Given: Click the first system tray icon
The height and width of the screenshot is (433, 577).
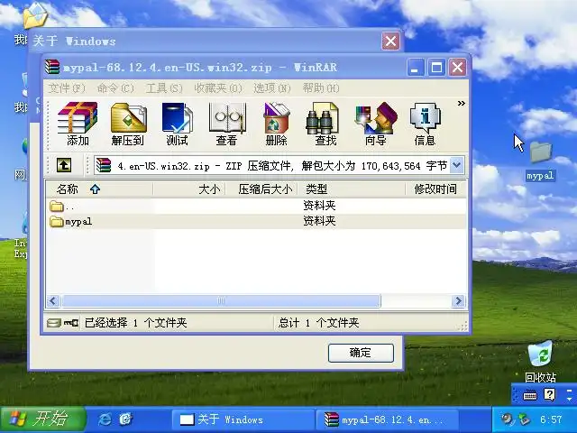Looking at the screenshot, I should tap(507, 419).
